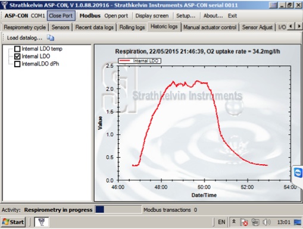
Task: Open the Sensor Adjust tab
Action: coord(257,27)
